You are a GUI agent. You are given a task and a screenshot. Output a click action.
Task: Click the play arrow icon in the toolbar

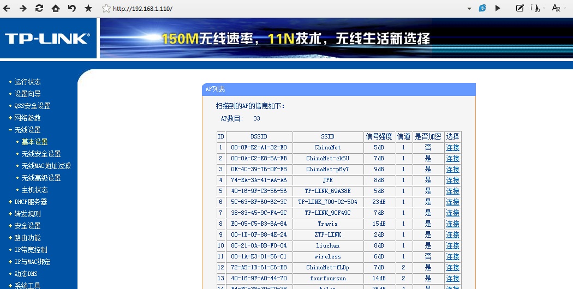498,8
